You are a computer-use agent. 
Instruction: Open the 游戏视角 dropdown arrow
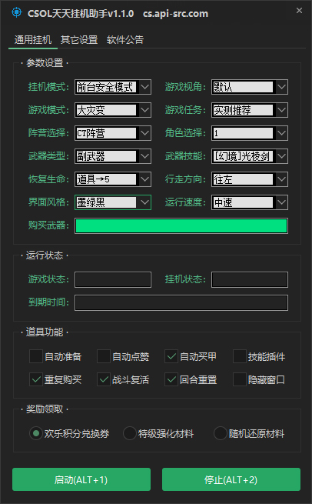(281, 87)
